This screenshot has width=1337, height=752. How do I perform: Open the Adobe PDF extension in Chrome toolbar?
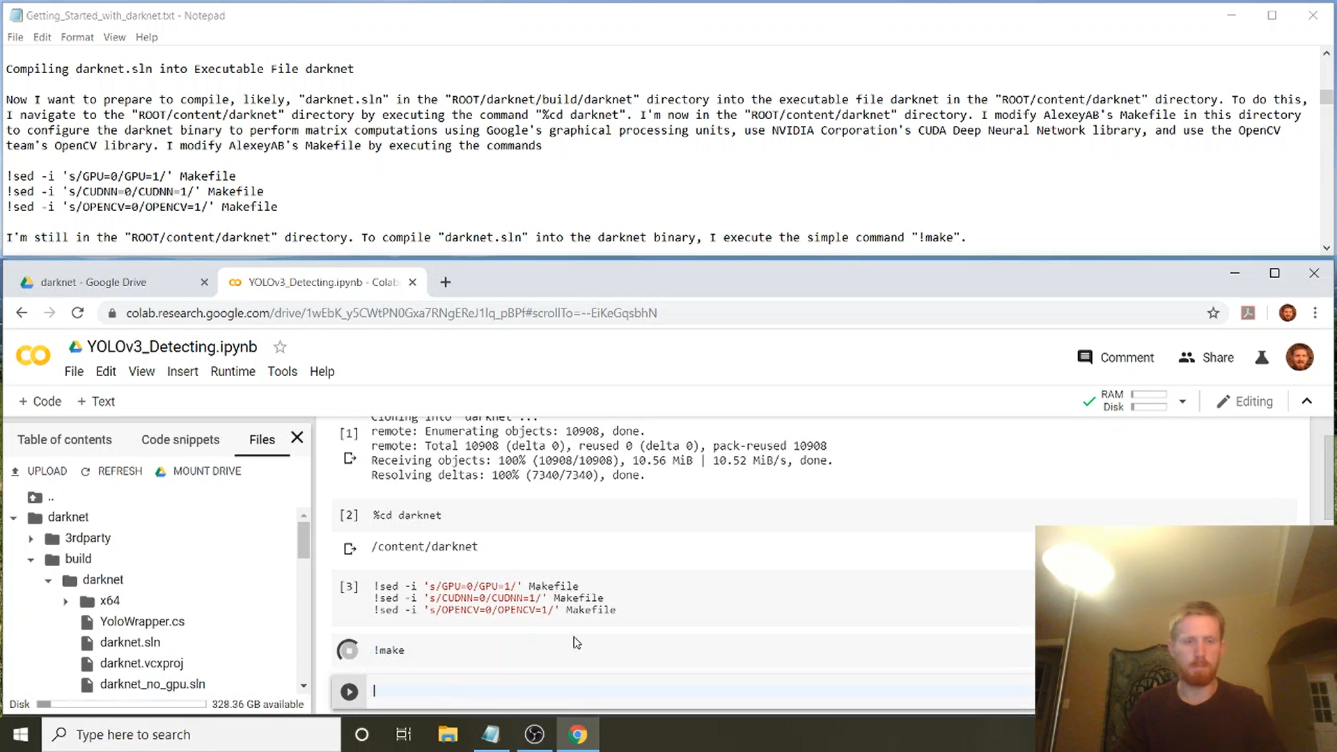pyautogui.click(x=1247, y=313)
